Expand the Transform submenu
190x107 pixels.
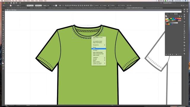coord(99,57)
